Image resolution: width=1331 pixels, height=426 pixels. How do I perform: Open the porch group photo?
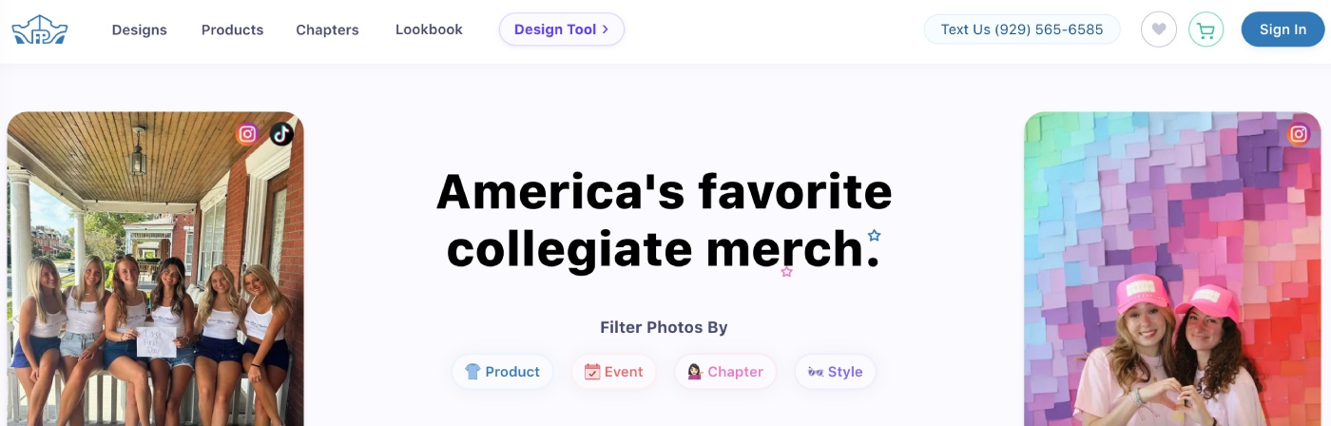coord(155,269)
